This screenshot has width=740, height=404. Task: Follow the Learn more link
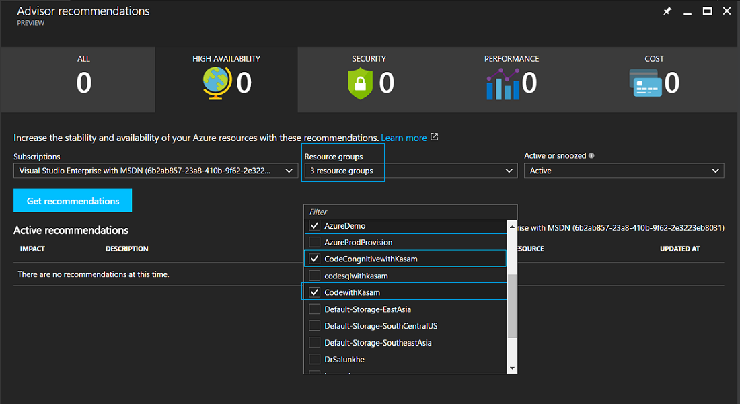click(404, 138)
